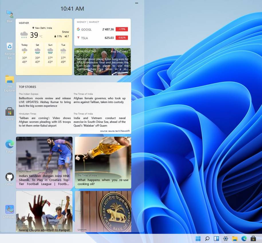262x243 pixels.
Task: Open the Edge desktop shortcut
Action: [10, 146]
